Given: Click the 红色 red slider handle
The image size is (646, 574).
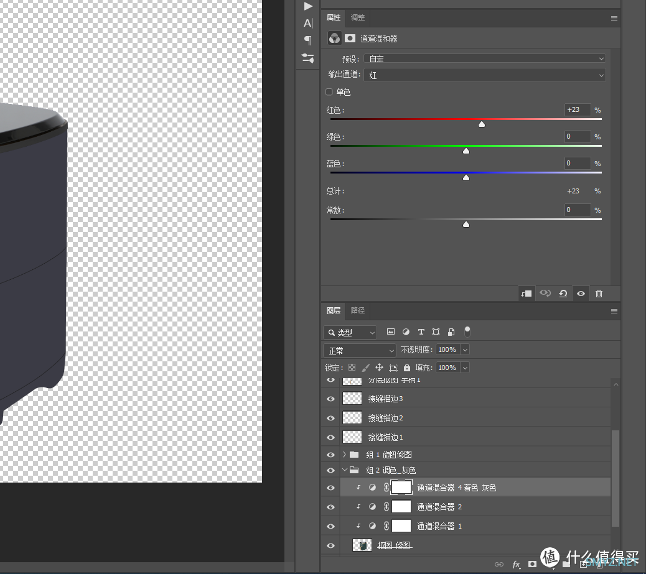Looking at the screenshot, I should 481,124.
